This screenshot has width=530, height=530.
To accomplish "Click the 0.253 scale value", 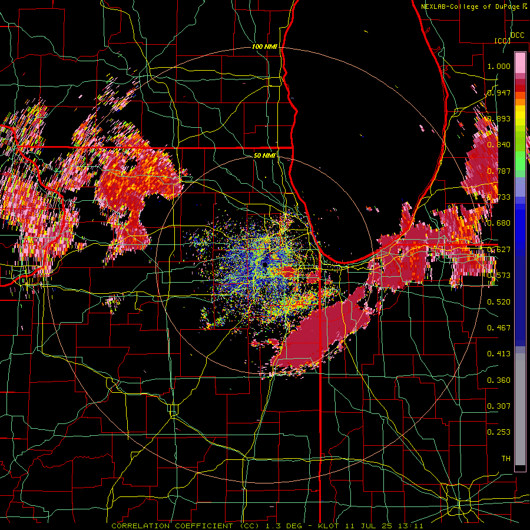I will pos(499,432).
